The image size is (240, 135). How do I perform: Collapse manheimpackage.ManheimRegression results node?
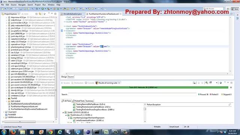tap(69, 118)
